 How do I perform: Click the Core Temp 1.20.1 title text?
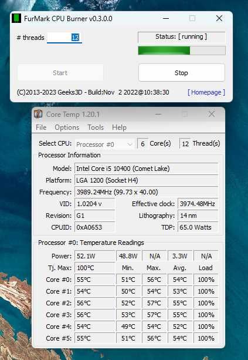click(73, 114)
